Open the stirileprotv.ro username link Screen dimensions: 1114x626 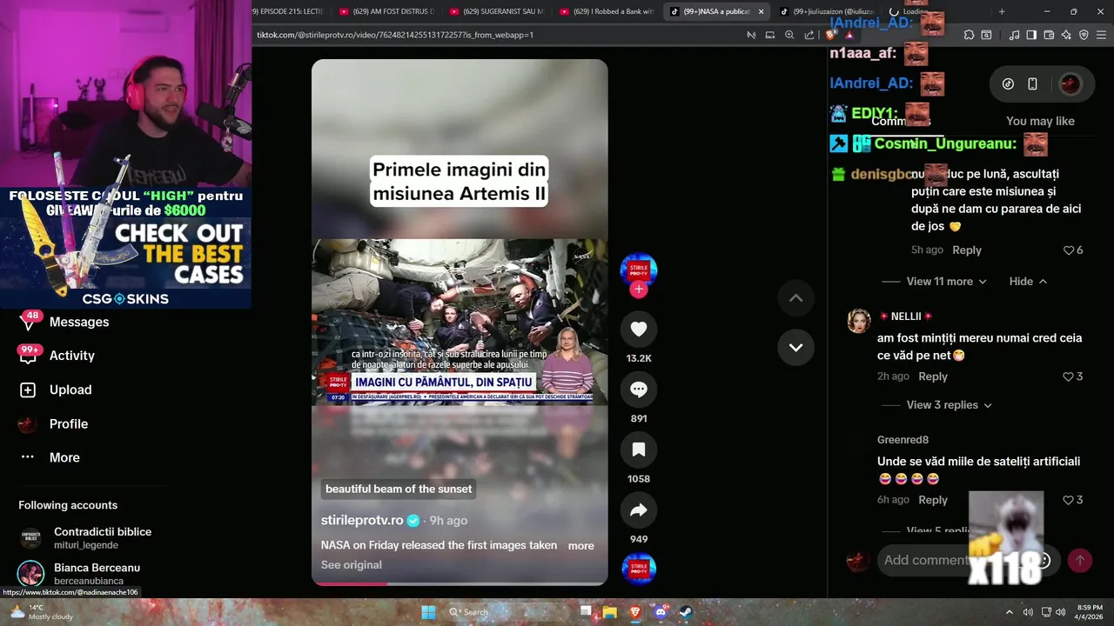click(x=362, y=520)
